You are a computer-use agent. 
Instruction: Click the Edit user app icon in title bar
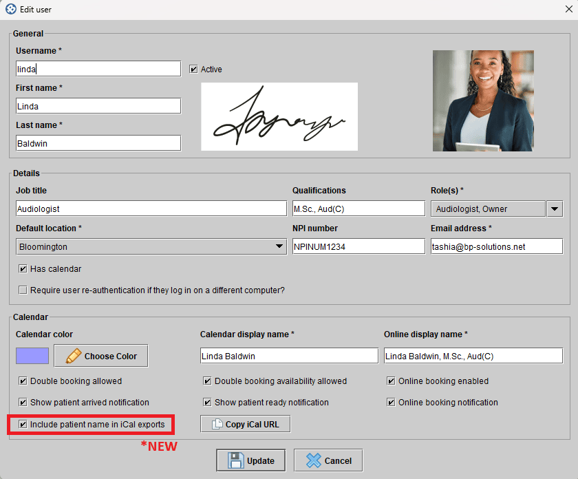point(10,10)
